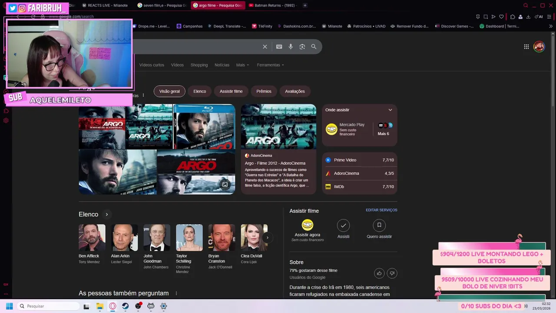Open Steam from the taskbar

pyautogui.click(x=125, y=306)
